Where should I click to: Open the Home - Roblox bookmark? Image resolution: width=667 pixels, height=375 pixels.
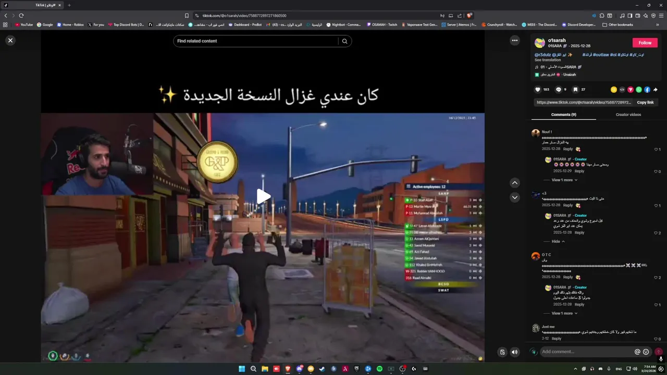tap(70, 24)
